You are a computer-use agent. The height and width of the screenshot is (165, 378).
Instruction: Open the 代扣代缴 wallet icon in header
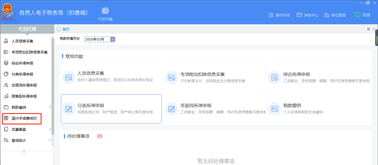click(x=106, y=11)
